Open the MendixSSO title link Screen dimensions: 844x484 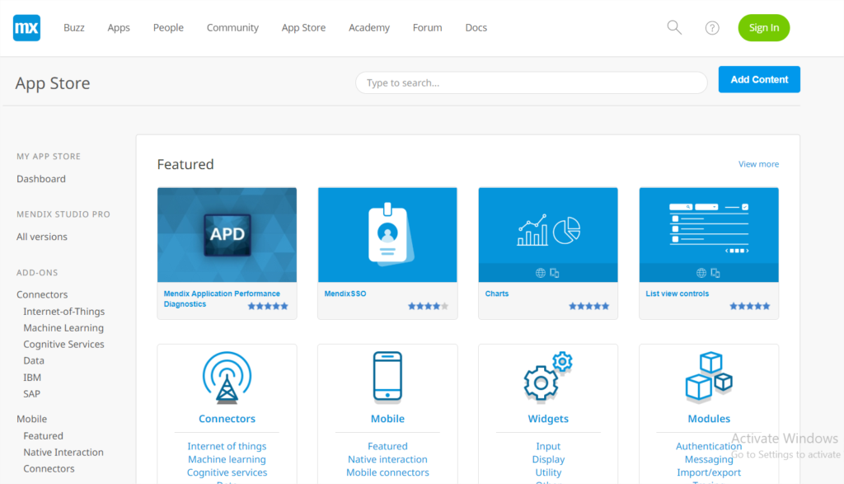point(345,294)
